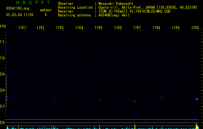Click the Receiving Location label

[x=75, y=7]
